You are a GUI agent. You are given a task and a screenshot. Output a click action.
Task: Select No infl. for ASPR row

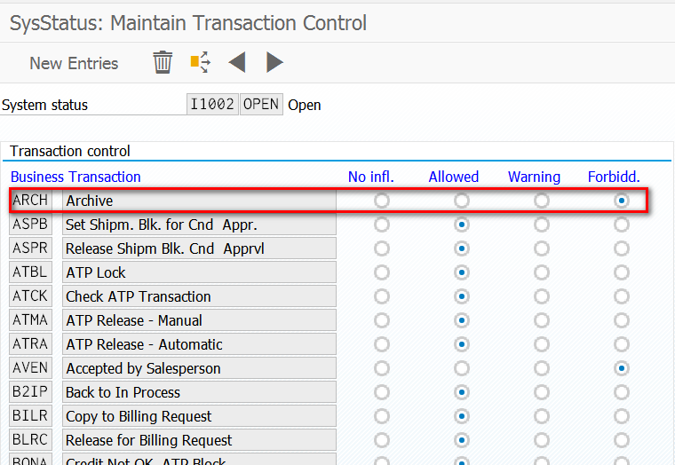click(x=382, y=248)
